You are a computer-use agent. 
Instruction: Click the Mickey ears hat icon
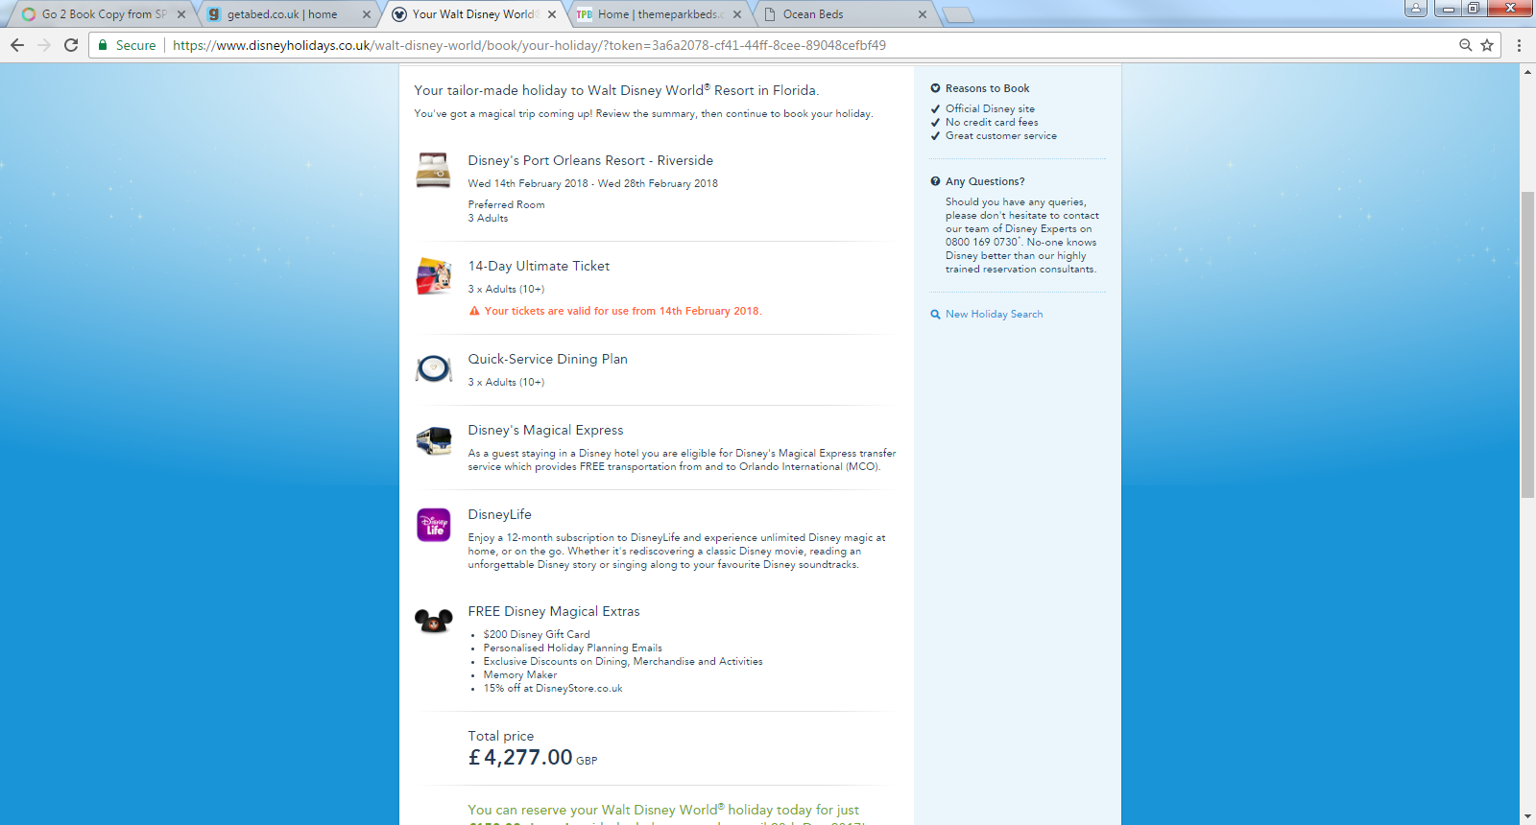pyautogui.click(x=433, y=621)
